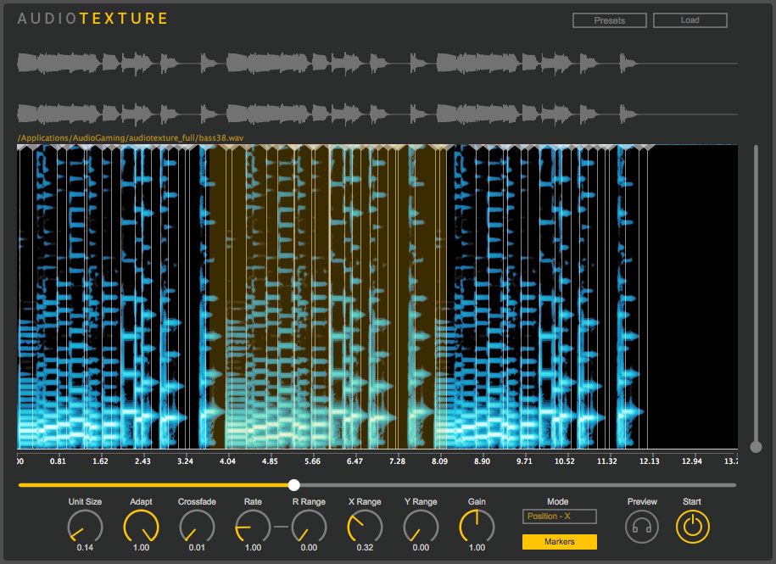Screen dimensions: 776x564
Task: Click the Y Range value 0.00
Action: (421, 548)
